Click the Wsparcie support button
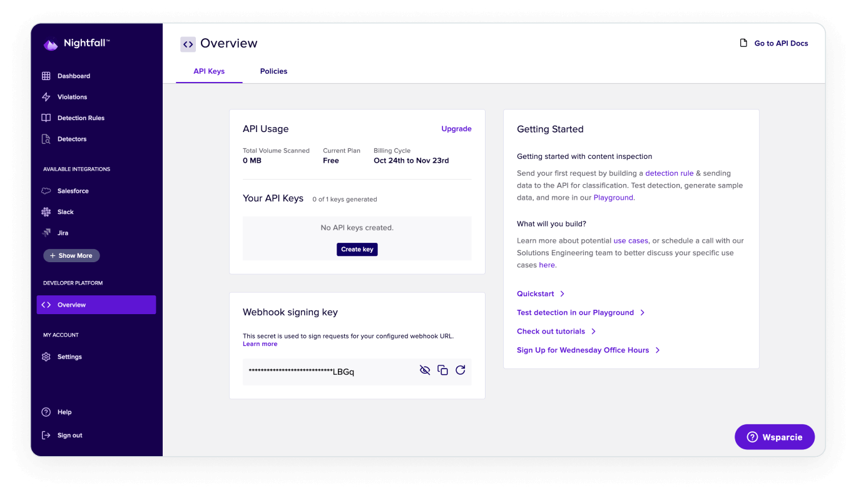The width and height of the screenshot is (856, 495). click(774, 437)
